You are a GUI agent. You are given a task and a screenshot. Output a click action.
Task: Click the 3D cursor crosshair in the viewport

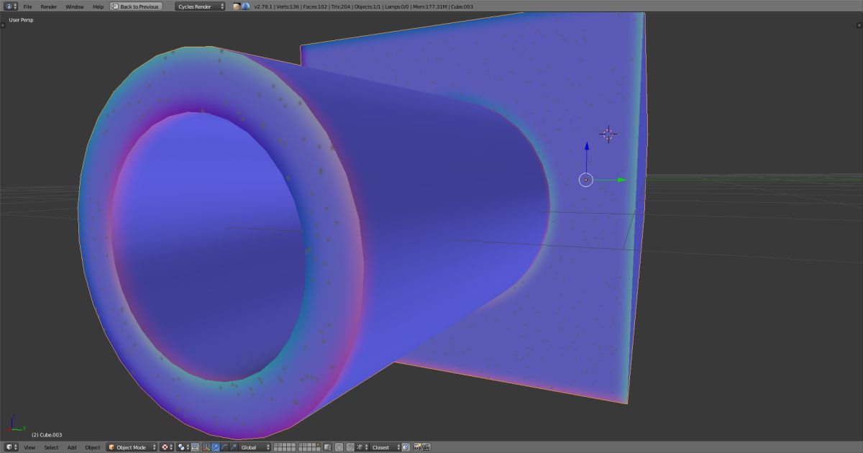(608, 134)
